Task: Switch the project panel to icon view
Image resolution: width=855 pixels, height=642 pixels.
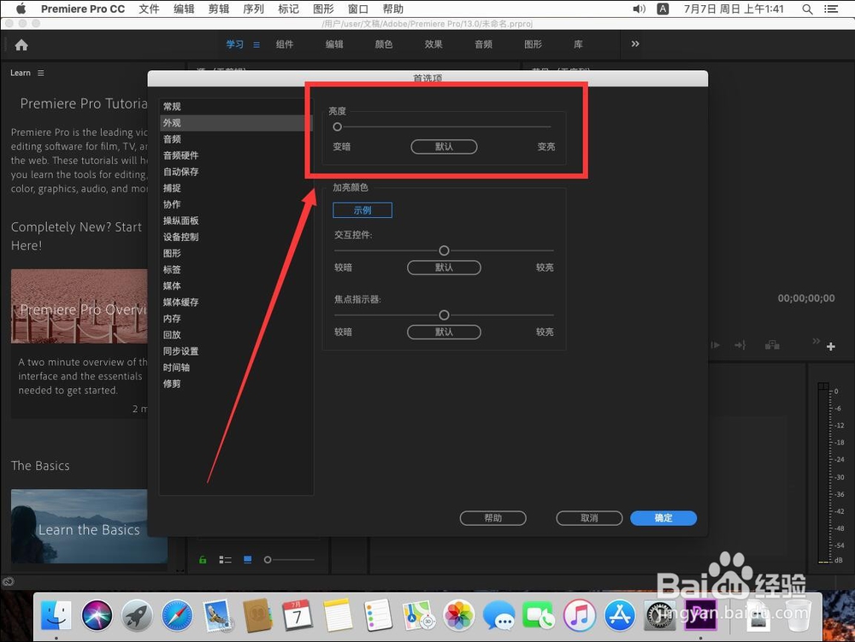Action: (248, 560)
